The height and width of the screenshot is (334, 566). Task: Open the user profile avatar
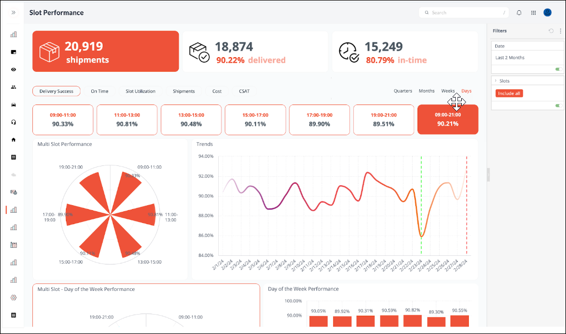tap(547, 12)
